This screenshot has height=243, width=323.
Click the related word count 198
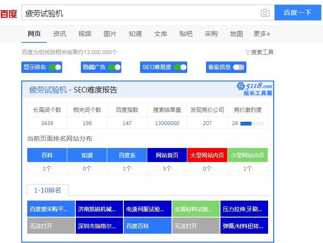tap(87, 123)
